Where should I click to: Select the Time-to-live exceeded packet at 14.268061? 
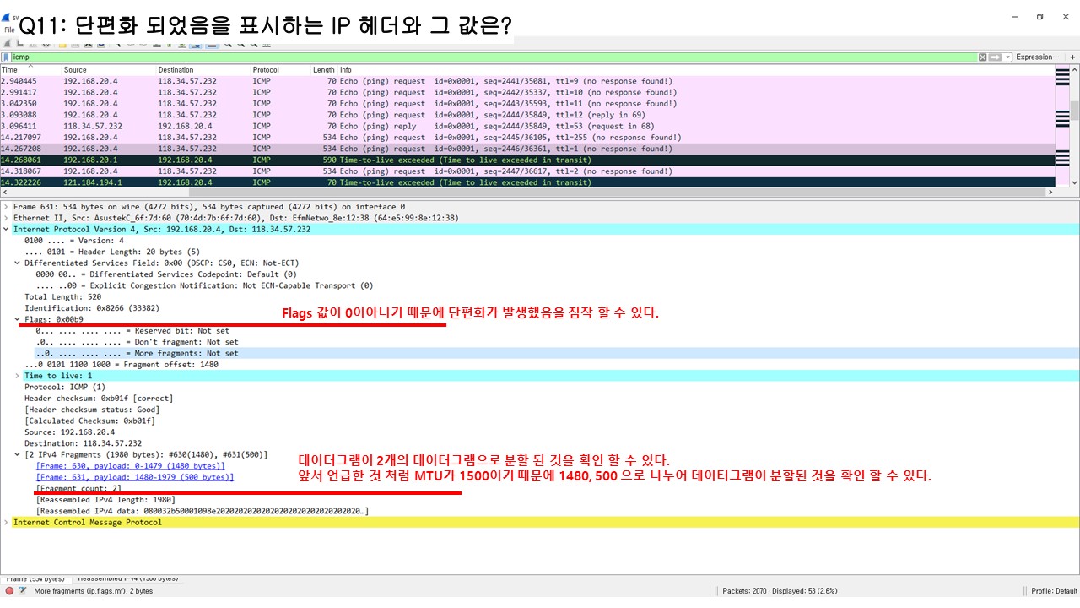(x=527, y=160)
